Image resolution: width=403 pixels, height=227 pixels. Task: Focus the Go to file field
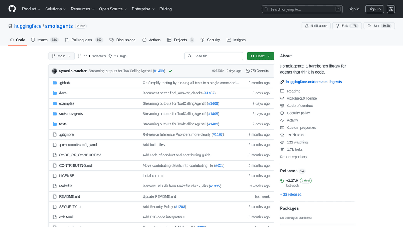(213, 56)
